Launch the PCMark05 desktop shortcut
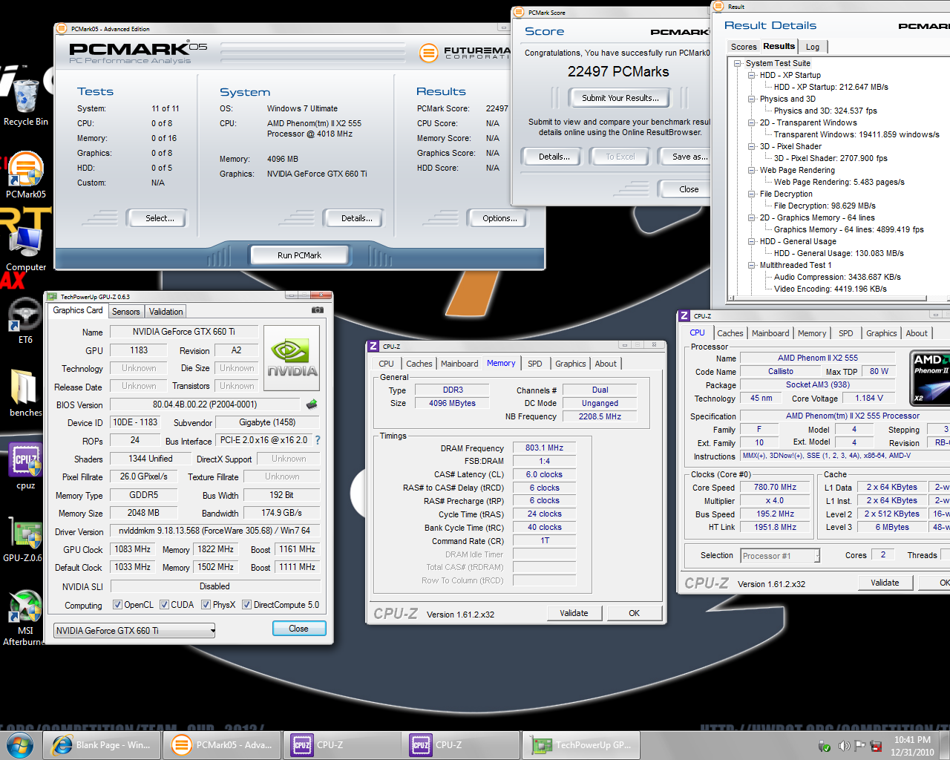Screen dimensions: 950x760 click(25, 175)
